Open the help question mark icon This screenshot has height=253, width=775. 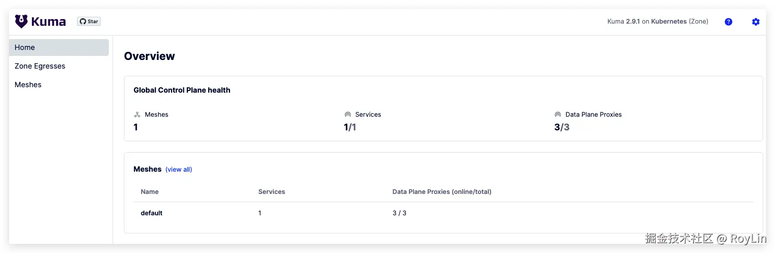(729, 22)
